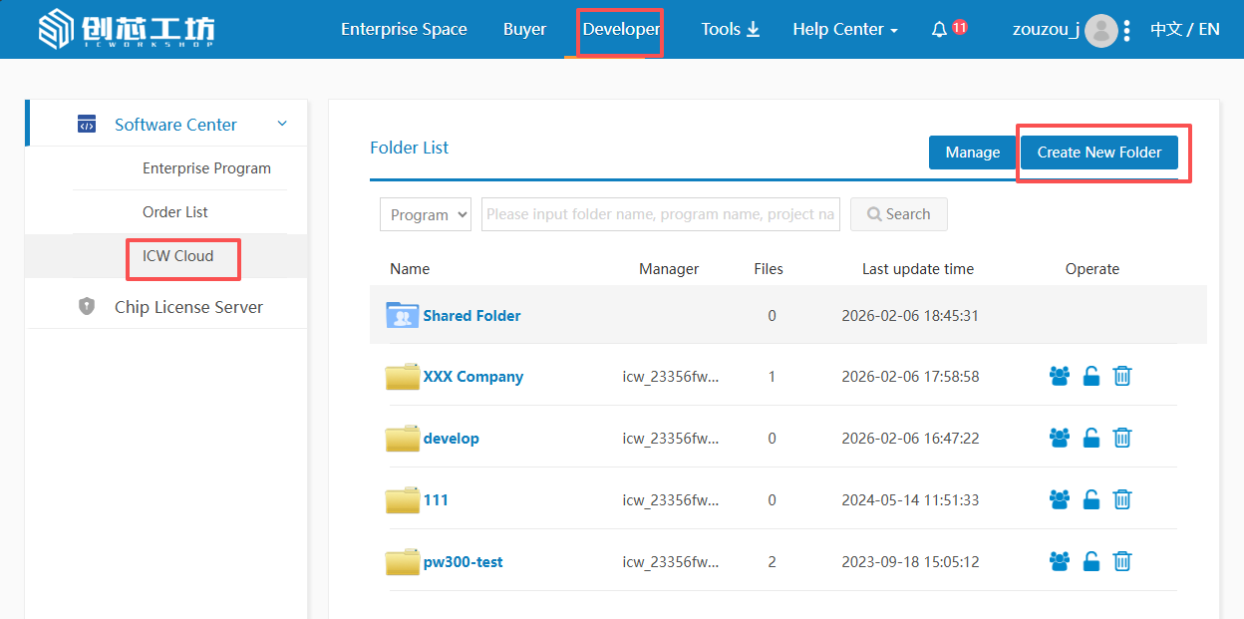Click the Search button

coord(898,214)
